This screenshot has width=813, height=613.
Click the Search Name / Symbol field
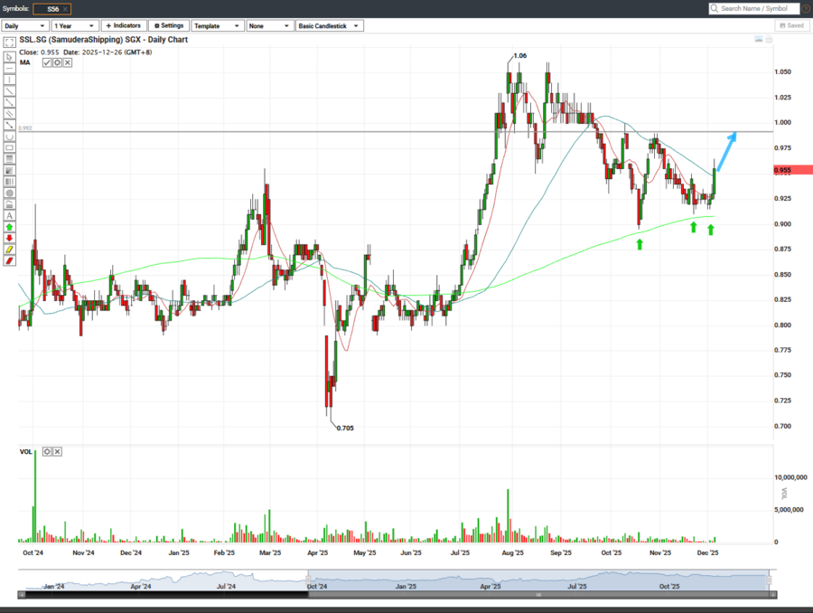point(757,8)
